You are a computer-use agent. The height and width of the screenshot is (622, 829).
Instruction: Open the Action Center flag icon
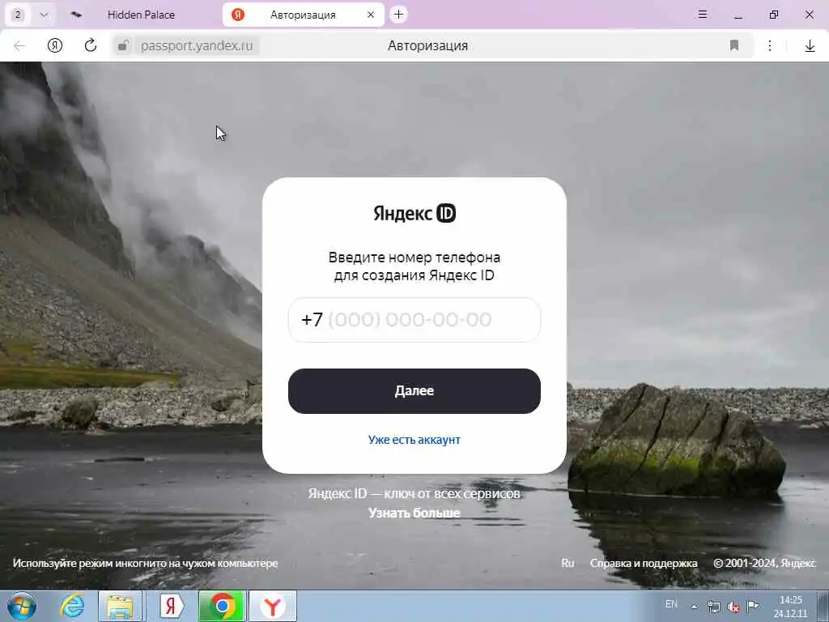coord(753,606)
